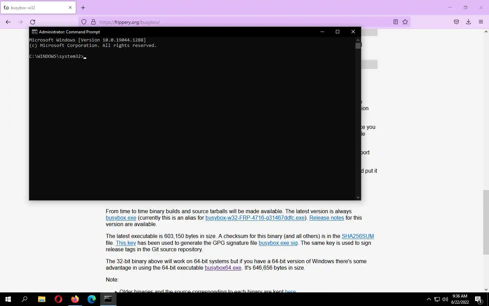Close the busybox-w32 tab

[x=70, y=7]
